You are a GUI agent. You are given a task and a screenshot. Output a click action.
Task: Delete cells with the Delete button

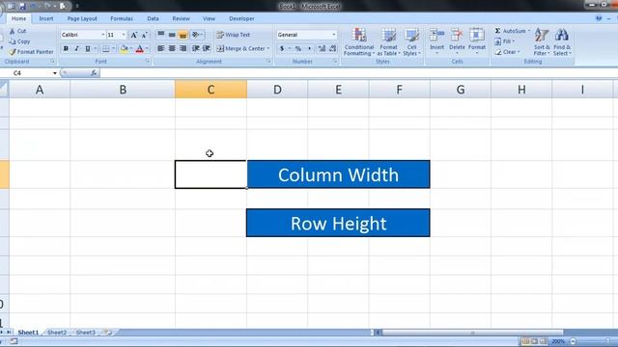[x=457, y=41]
